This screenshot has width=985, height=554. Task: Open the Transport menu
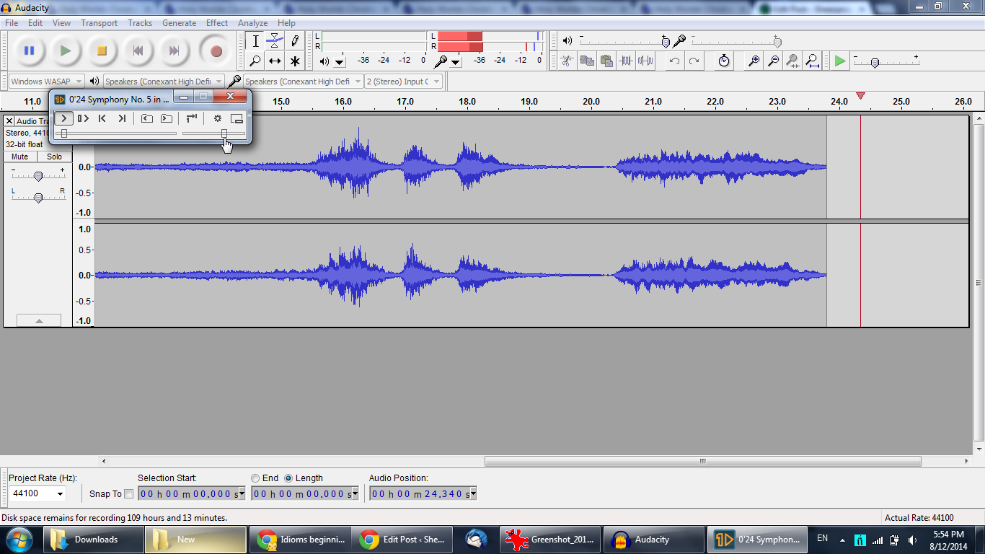(99, 23)
